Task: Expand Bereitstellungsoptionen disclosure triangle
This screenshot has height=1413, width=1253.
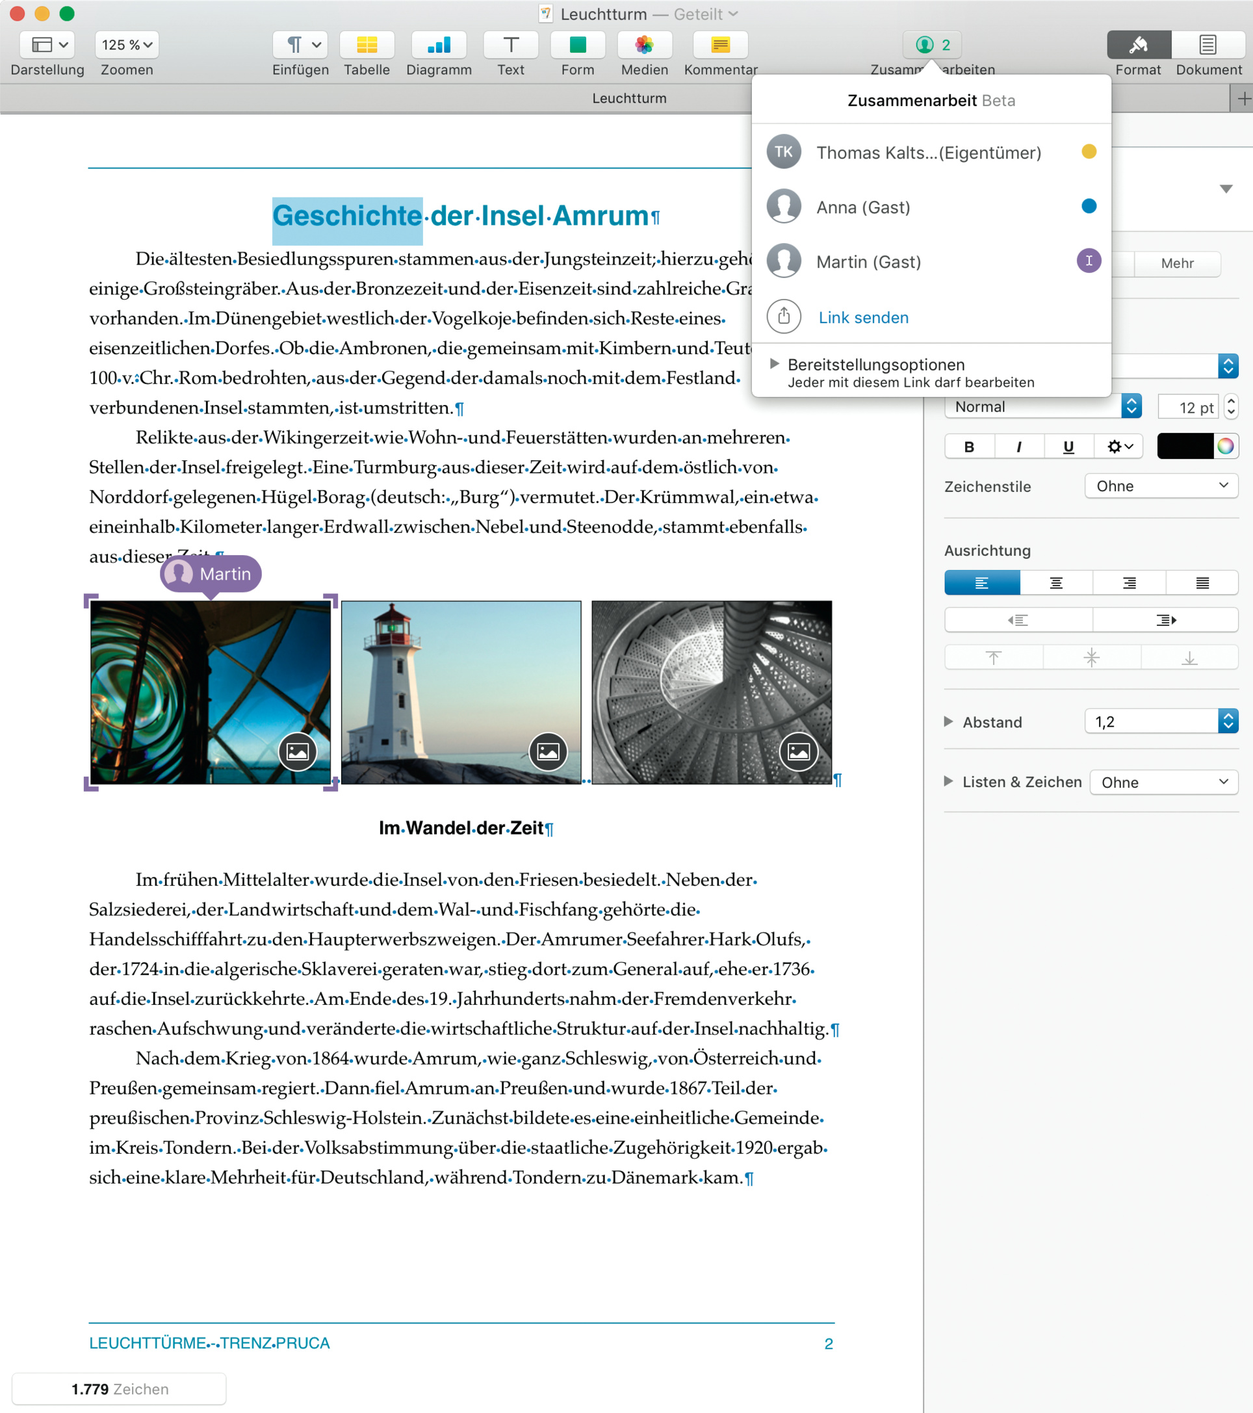Action: coord(774,363)
